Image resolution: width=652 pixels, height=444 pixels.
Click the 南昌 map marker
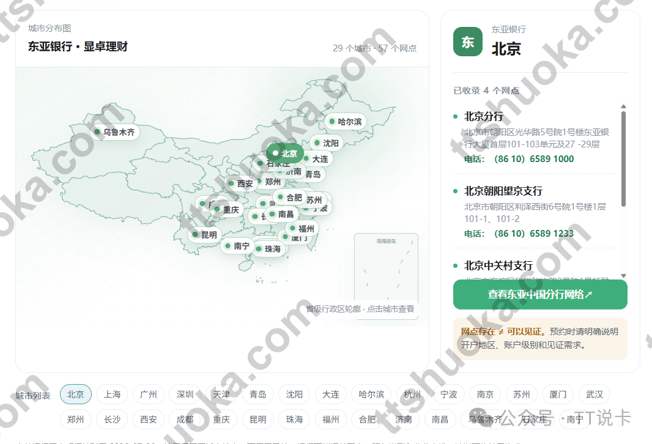(x=281, y=214)
